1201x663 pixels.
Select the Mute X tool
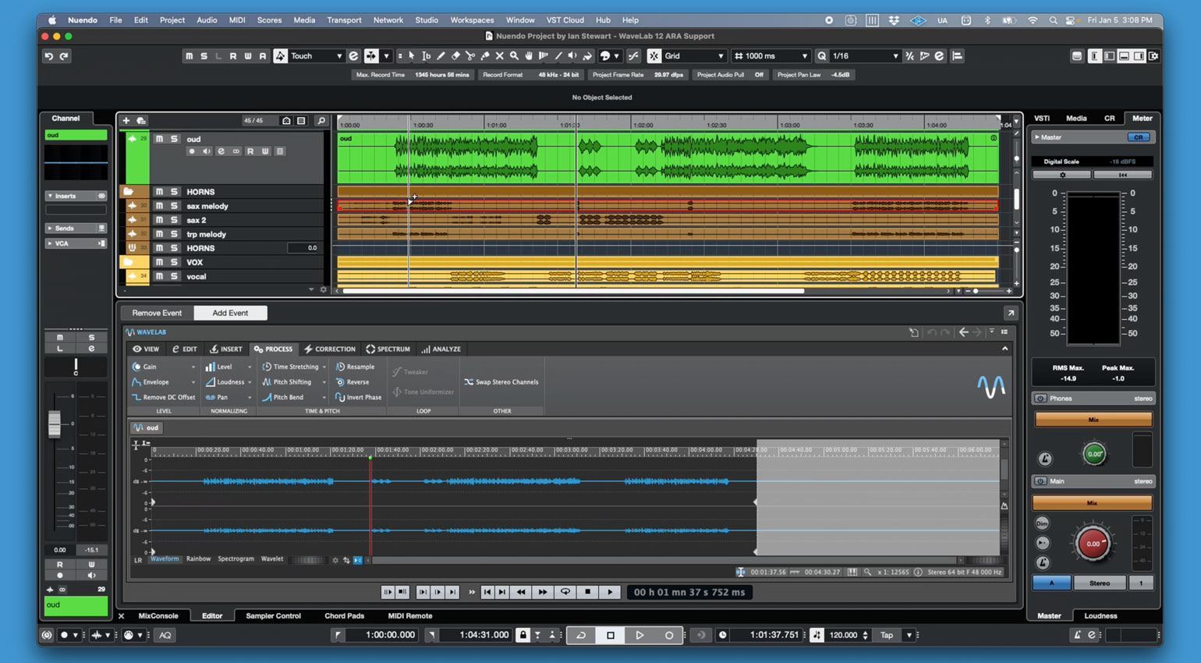[x=500, y=56]
